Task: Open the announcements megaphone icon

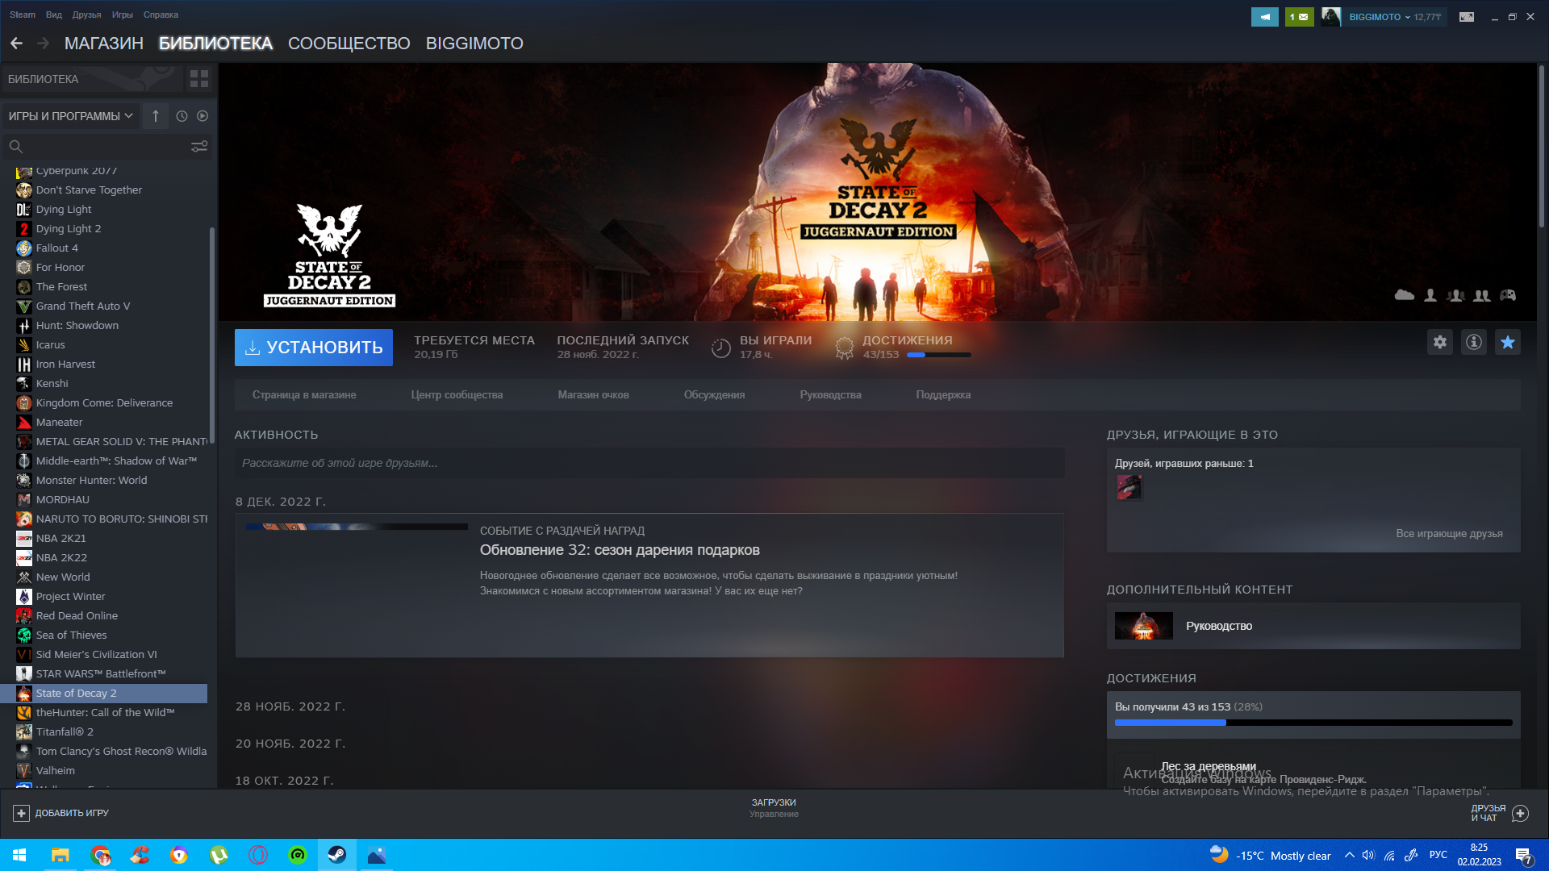Action: point(1264,17)
